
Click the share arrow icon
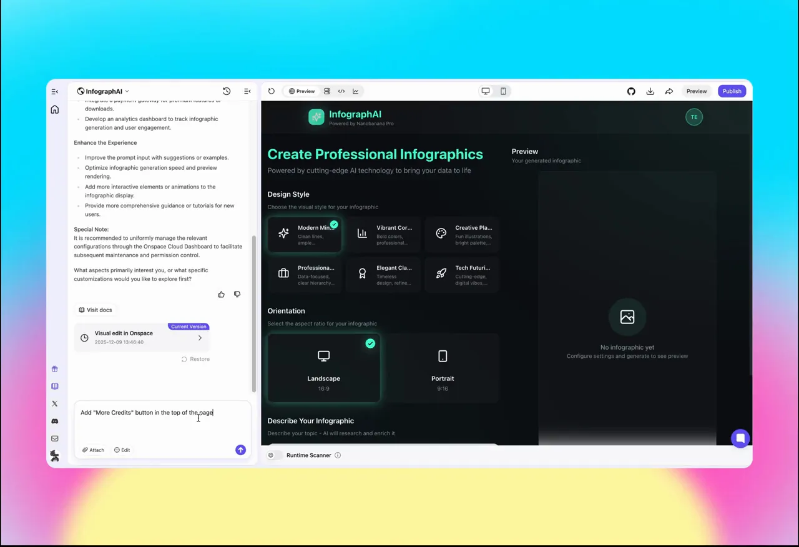coord(669,91)
